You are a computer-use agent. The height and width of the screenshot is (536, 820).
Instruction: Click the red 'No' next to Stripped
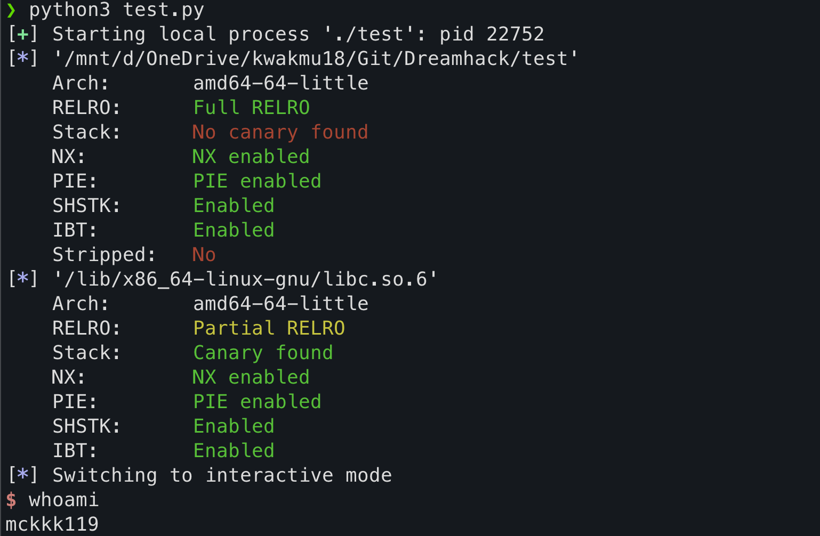[x=204, y=255]
